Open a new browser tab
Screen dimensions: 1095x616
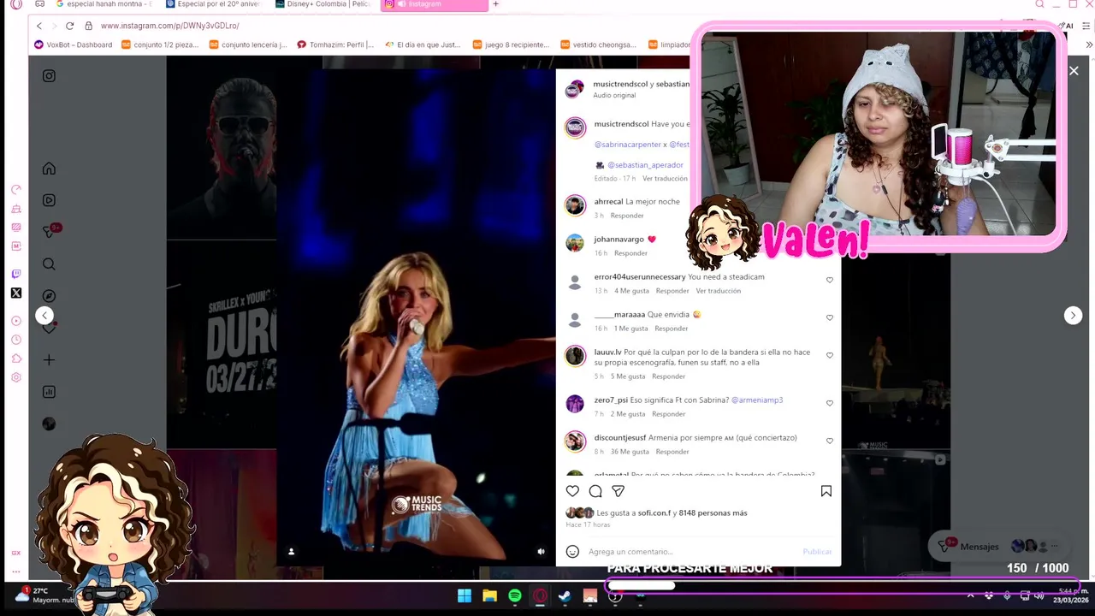coord(495,4)
